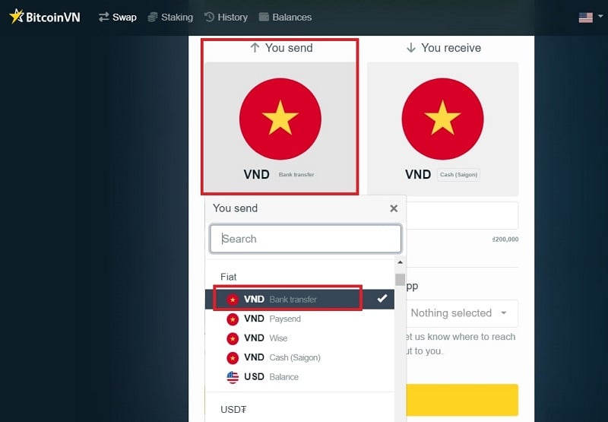Viewport: 608px width, 422px height.
Task: Focus the Search currency field
Action: [306, 239]
